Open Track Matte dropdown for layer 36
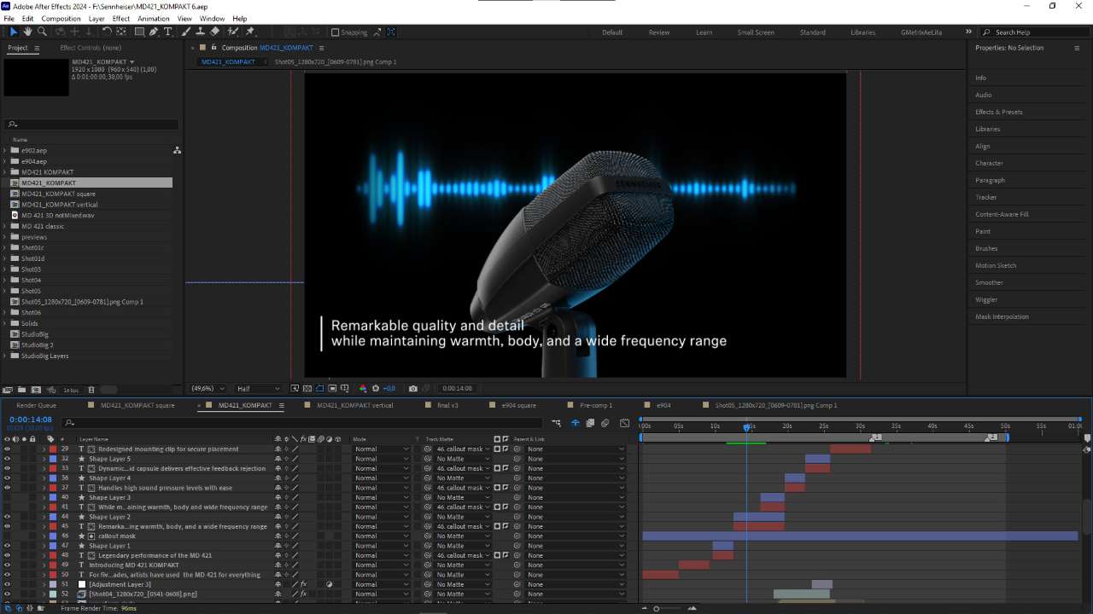Image resolution: width=1093 pixels, height=614 pixels. [464, 478]
